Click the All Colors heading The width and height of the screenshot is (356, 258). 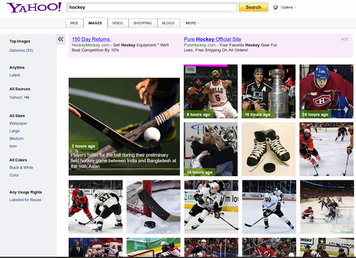[x=18, y=160]
